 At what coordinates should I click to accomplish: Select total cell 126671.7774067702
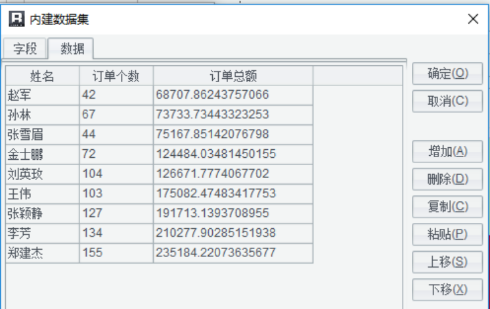[x=233, y=174]
